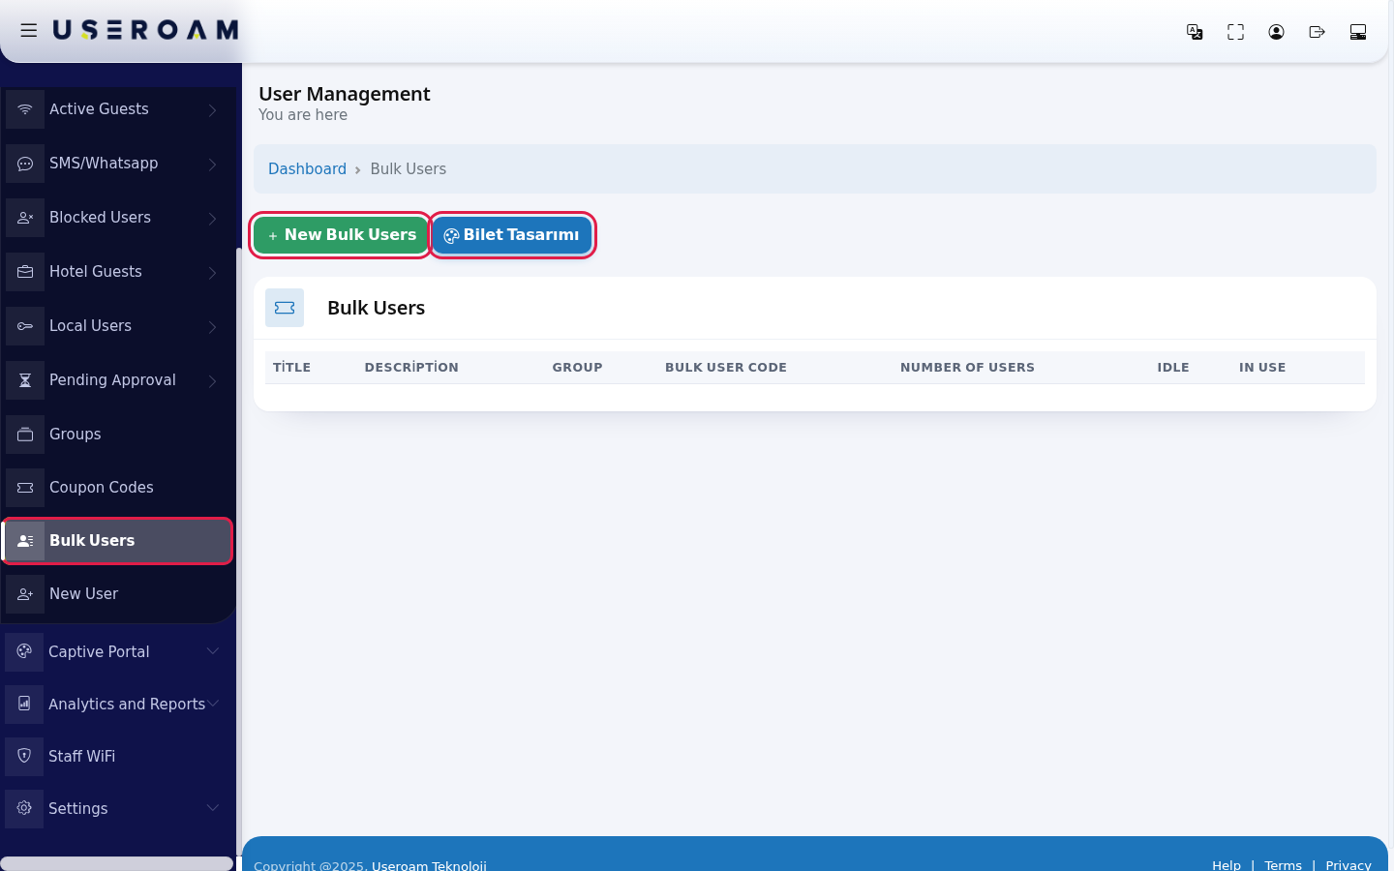
Task: Select Bulk Users in sidebar
Action: pyautogui.click(x=117, y=541)
